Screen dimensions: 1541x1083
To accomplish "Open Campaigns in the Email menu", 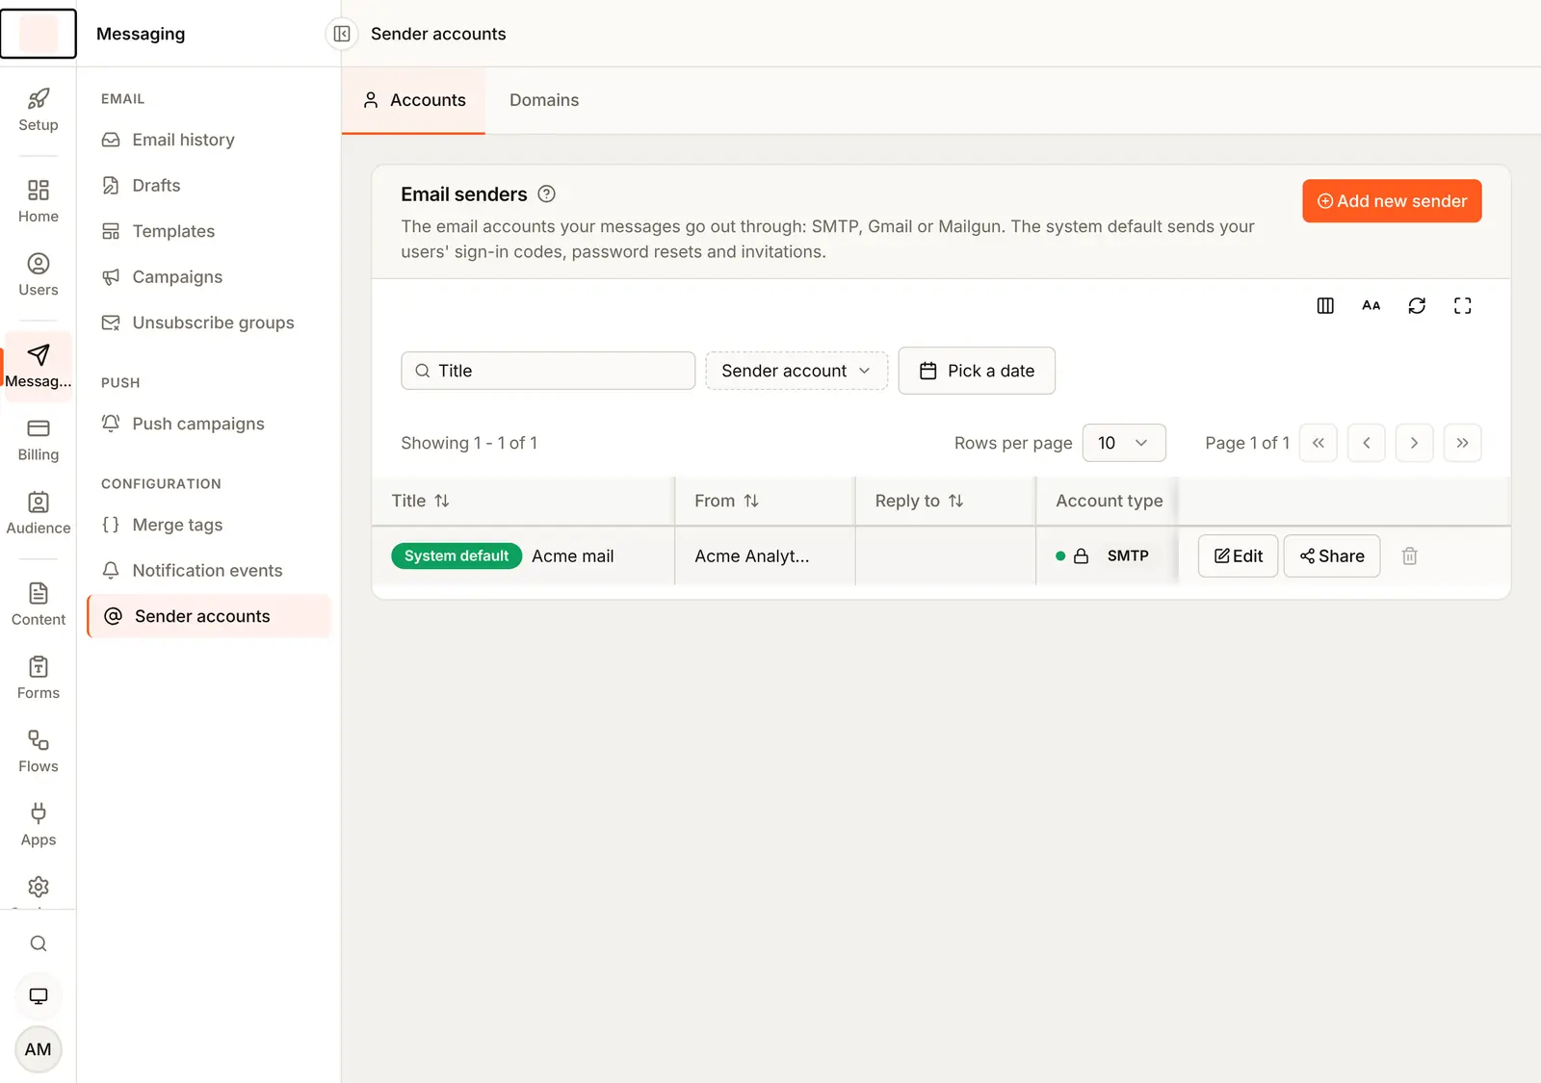I will click(209, 277).
